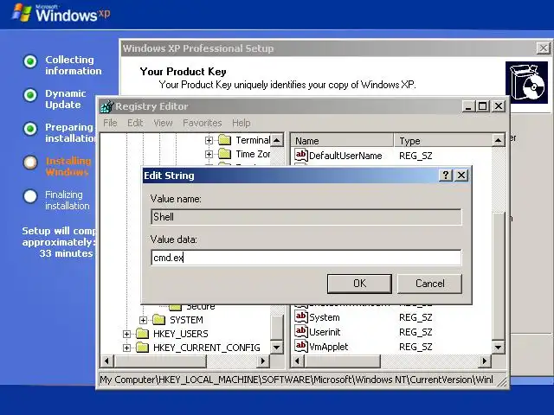Select the Userinit value name
Viewport: 554px width, 415px height.
[x=325, y=332]
